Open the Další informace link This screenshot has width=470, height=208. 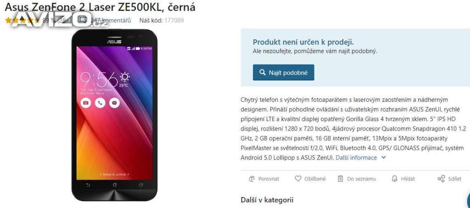pyautogui.click(x=356, y=158)
